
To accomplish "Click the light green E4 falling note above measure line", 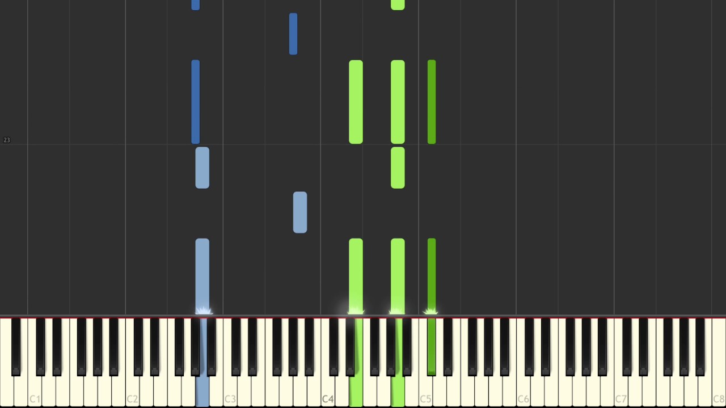I will [x=356, y=102].
